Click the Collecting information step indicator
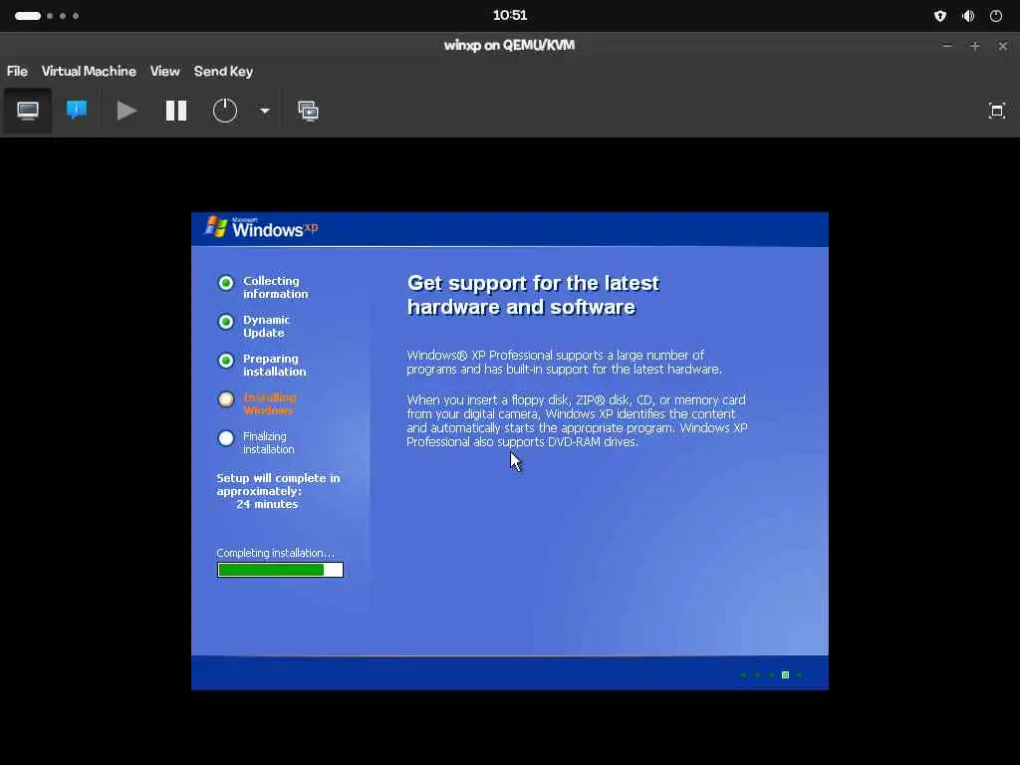 226,283
